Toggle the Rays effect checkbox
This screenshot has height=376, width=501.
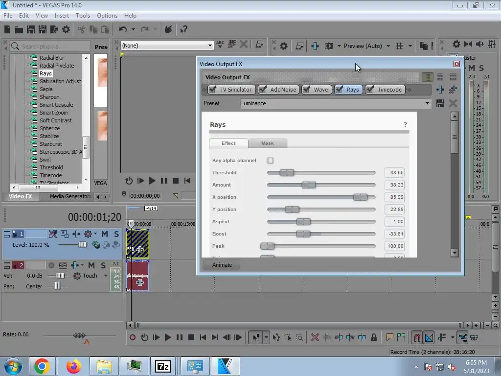(339, 90)
